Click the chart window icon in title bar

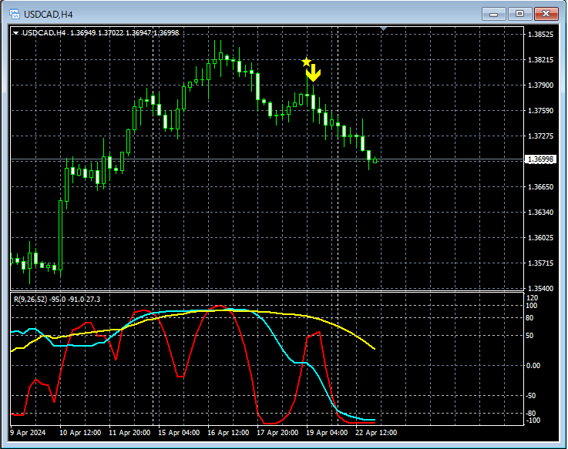13,14
